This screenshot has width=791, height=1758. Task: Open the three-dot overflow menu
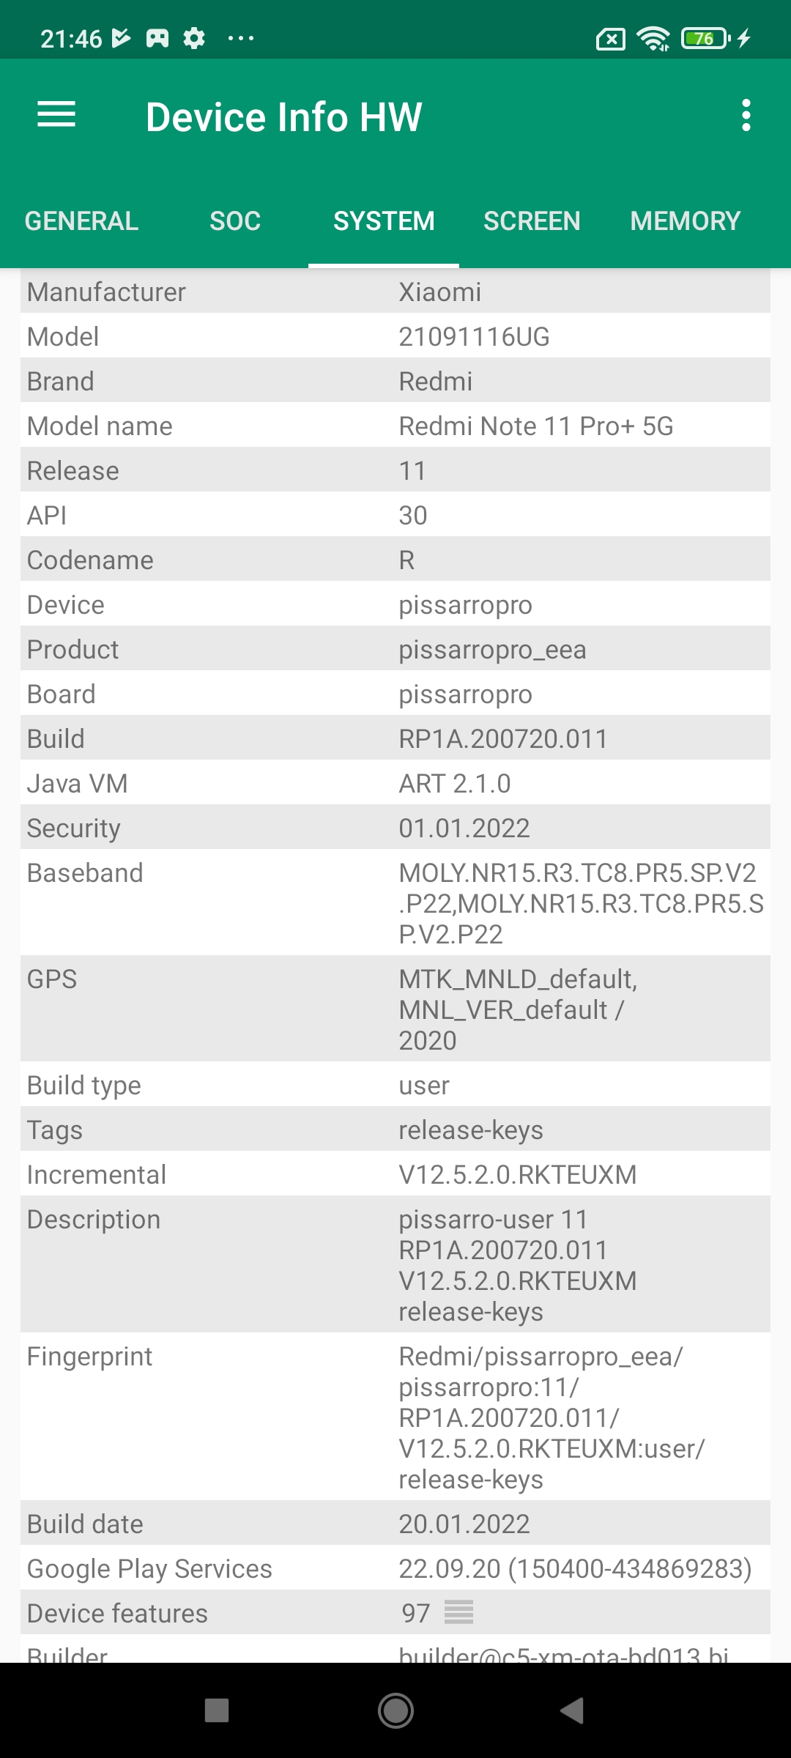click(746, 116)
